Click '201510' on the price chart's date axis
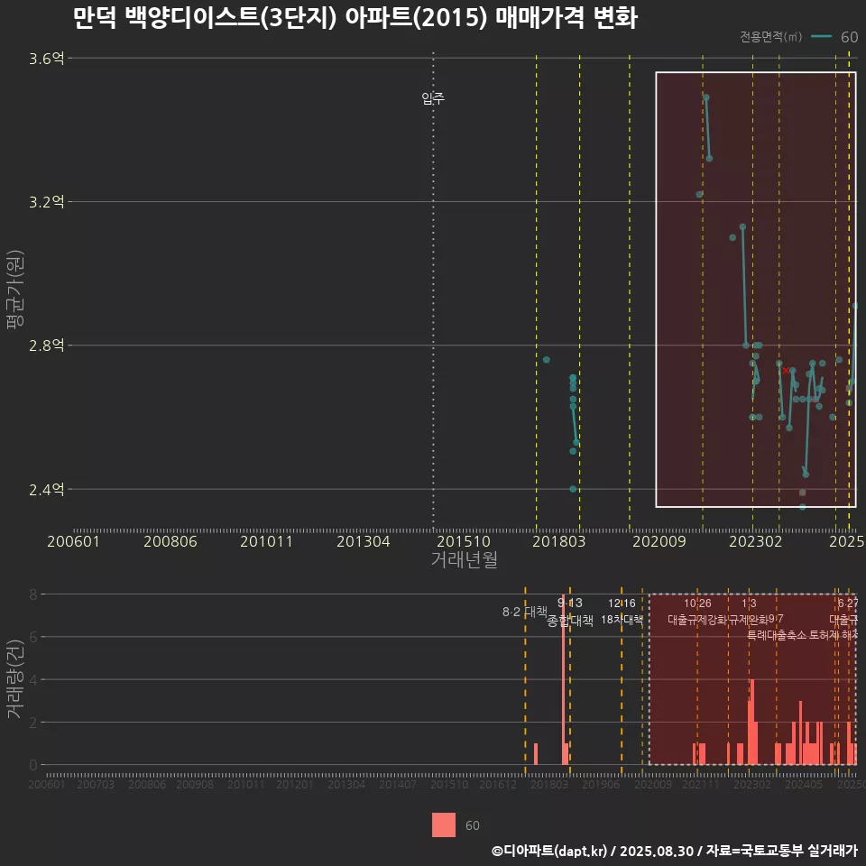Screen dimensions: 866x866 pyautogui.click(x=464, y=541)
